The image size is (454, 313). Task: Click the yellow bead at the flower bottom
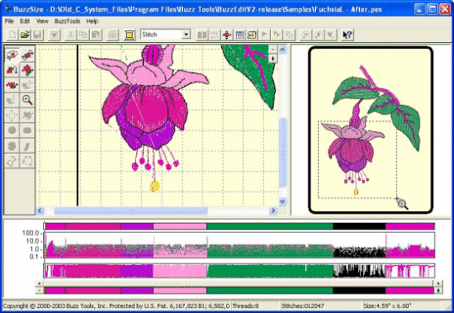[155, 186]
